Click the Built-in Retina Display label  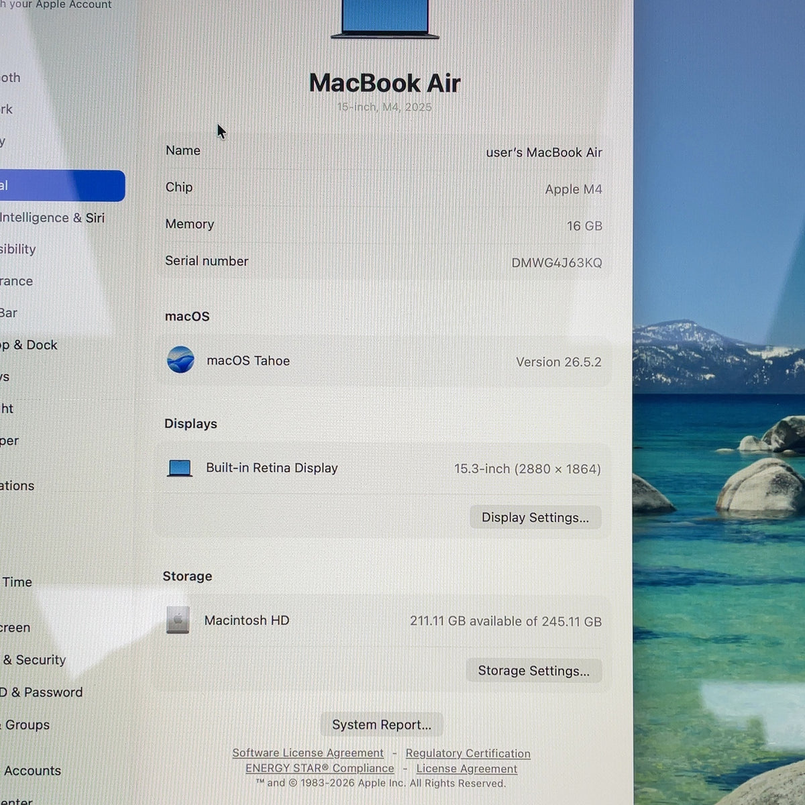click(x=272, y=468)
